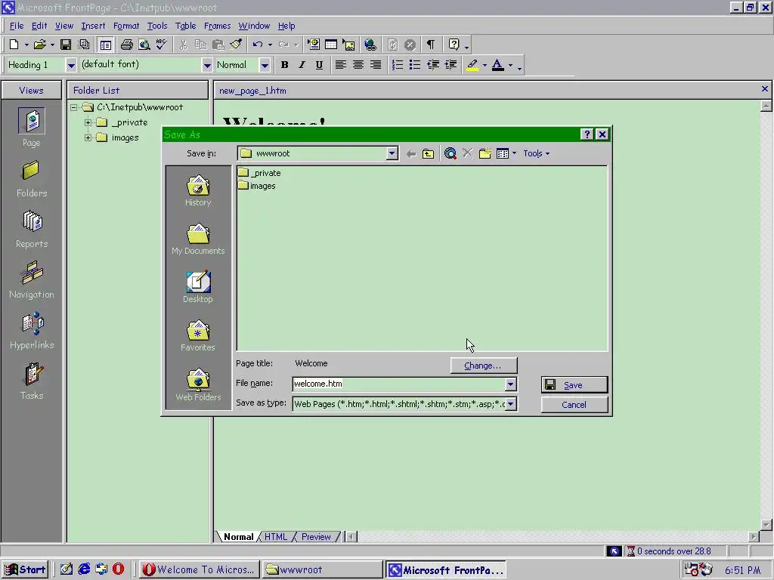Open the Font Color dropdown arrow
Viewport: 774px width, 580px height.
pyautogui.click(x=510, y=65)
